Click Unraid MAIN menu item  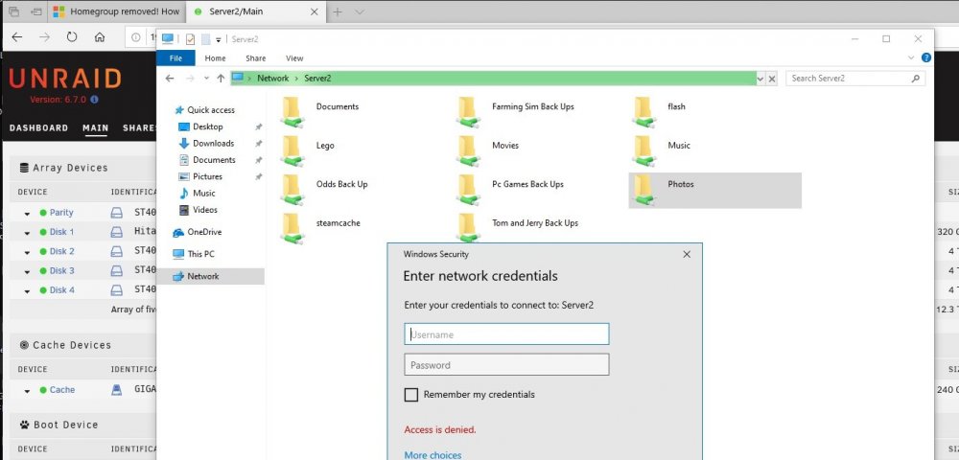pyautogui.click(x=95, y=127)
